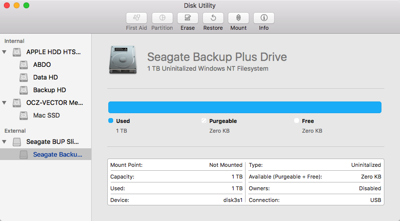The image size is (400, 221).
Task: Choose Seagate BUP Slim in the sidebar
Action: click(53, 141)
